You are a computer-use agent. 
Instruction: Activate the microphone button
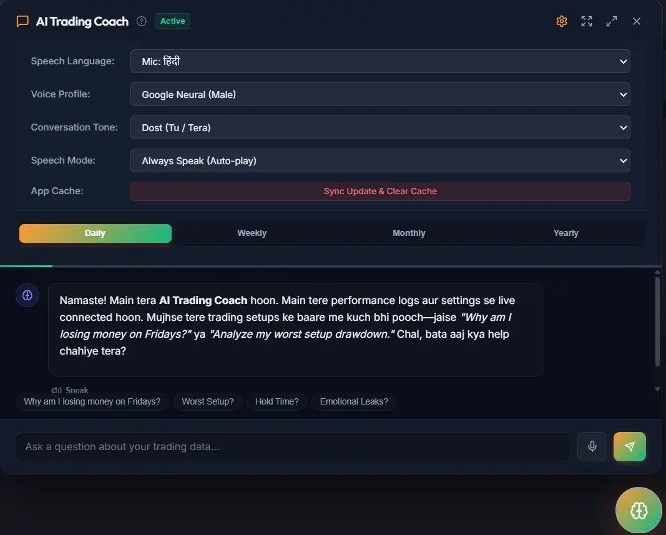(592, 446)
